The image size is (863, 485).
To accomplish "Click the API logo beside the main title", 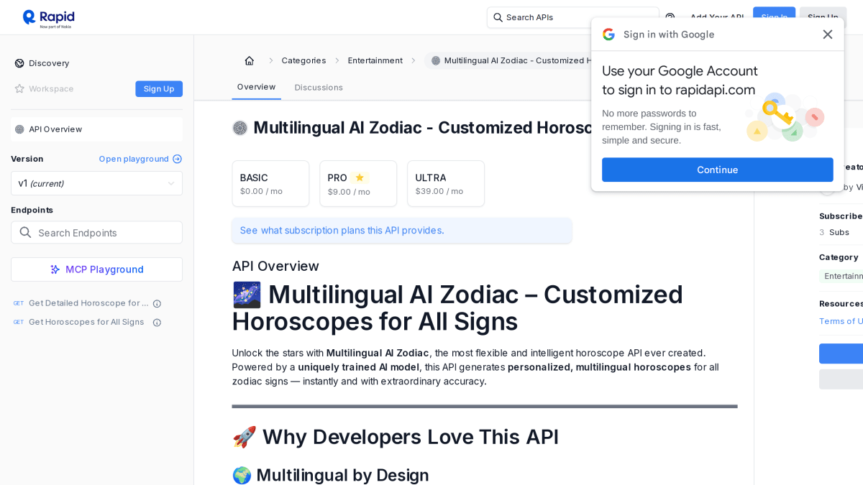I will [x=239, y=128].
